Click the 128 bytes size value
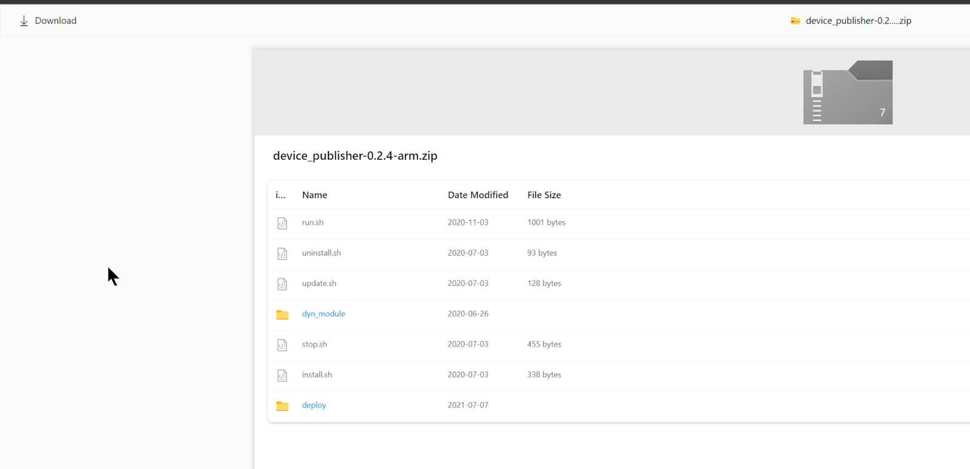The width and height of the screenshot is (970, 469). point(544,283)
